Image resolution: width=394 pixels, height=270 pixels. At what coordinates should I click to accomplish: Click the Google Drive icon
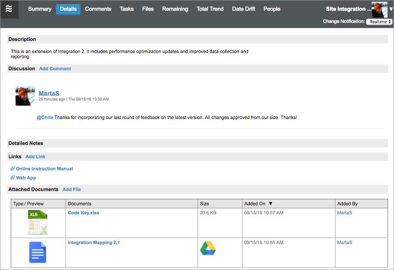click(208, 248)
